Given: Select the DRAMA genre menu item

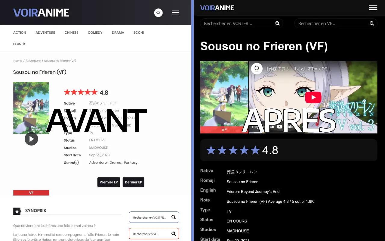Looking at the screenshot, I should click(x=118, y=33).
